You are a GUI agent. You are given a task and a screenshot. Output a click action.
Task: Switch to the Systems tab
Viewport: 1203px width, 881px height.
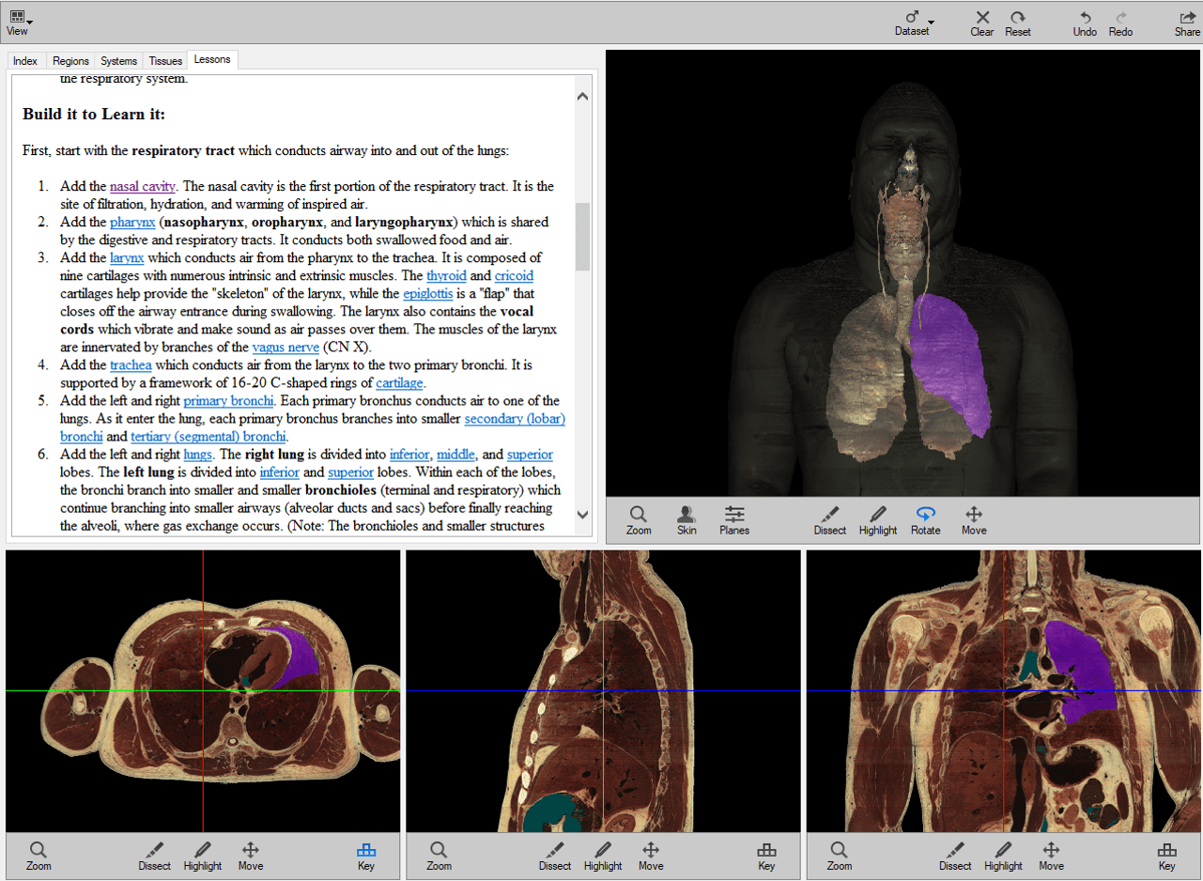coord(118,60)
